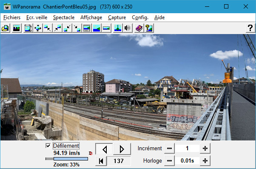The image size is (256, 169).
Task: Click the 94.19 im/s speed readout
Action: point(67,153)
